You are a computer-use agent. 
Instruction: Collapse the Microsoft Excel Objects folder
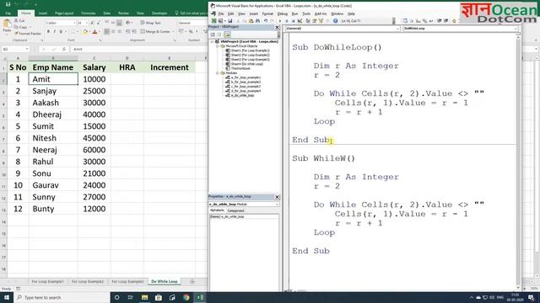pyautogui.click(x=218, y=46)
